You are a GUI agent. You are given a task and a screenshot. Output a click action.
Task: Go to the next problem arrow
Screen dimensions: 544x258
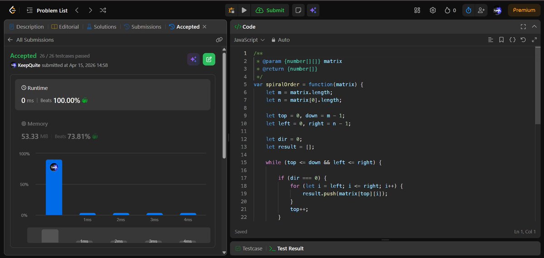[x=90, y=10]
